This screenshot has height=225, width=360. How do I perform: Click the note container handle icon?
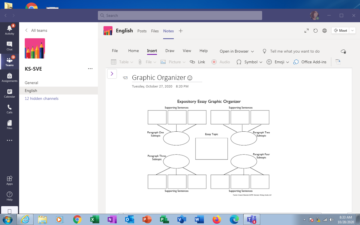tap(125, 78)
